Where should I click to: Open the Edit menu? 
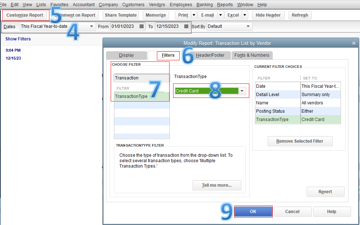(14, 5)
